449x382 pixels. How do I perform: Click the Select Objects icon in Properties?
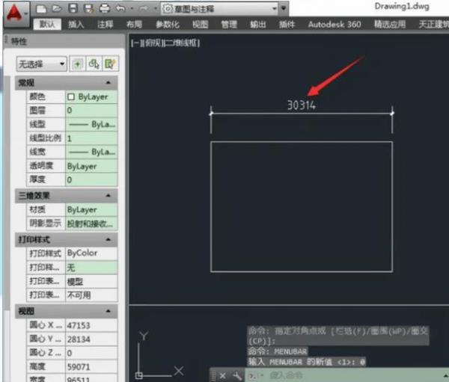(x=94, y=64)
